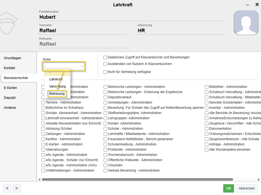Click the teacher profile photo placeholder
This screenshot has height=195, width=261.
point(246,23)
